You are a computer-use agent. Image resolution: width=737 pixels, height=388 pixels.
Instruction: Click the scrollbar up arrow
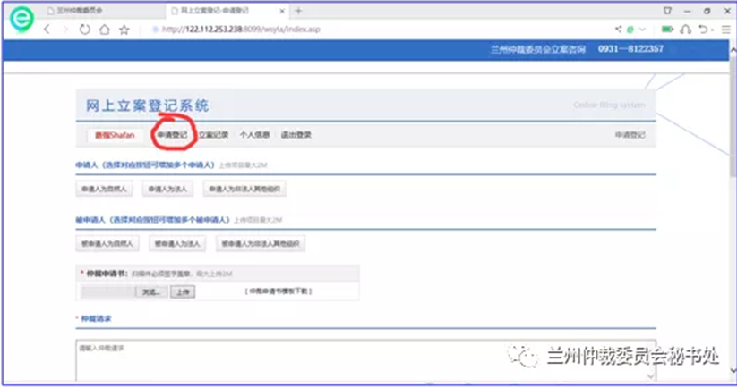click(x=733, y=49)
